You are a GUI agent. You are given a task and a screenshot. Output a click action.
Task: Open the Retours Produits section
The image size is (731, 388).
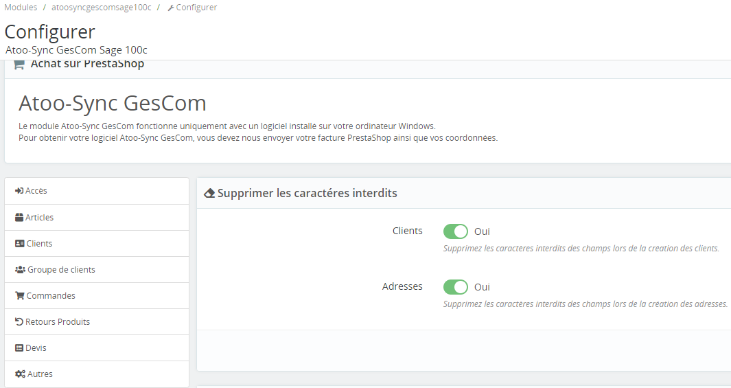97,322
